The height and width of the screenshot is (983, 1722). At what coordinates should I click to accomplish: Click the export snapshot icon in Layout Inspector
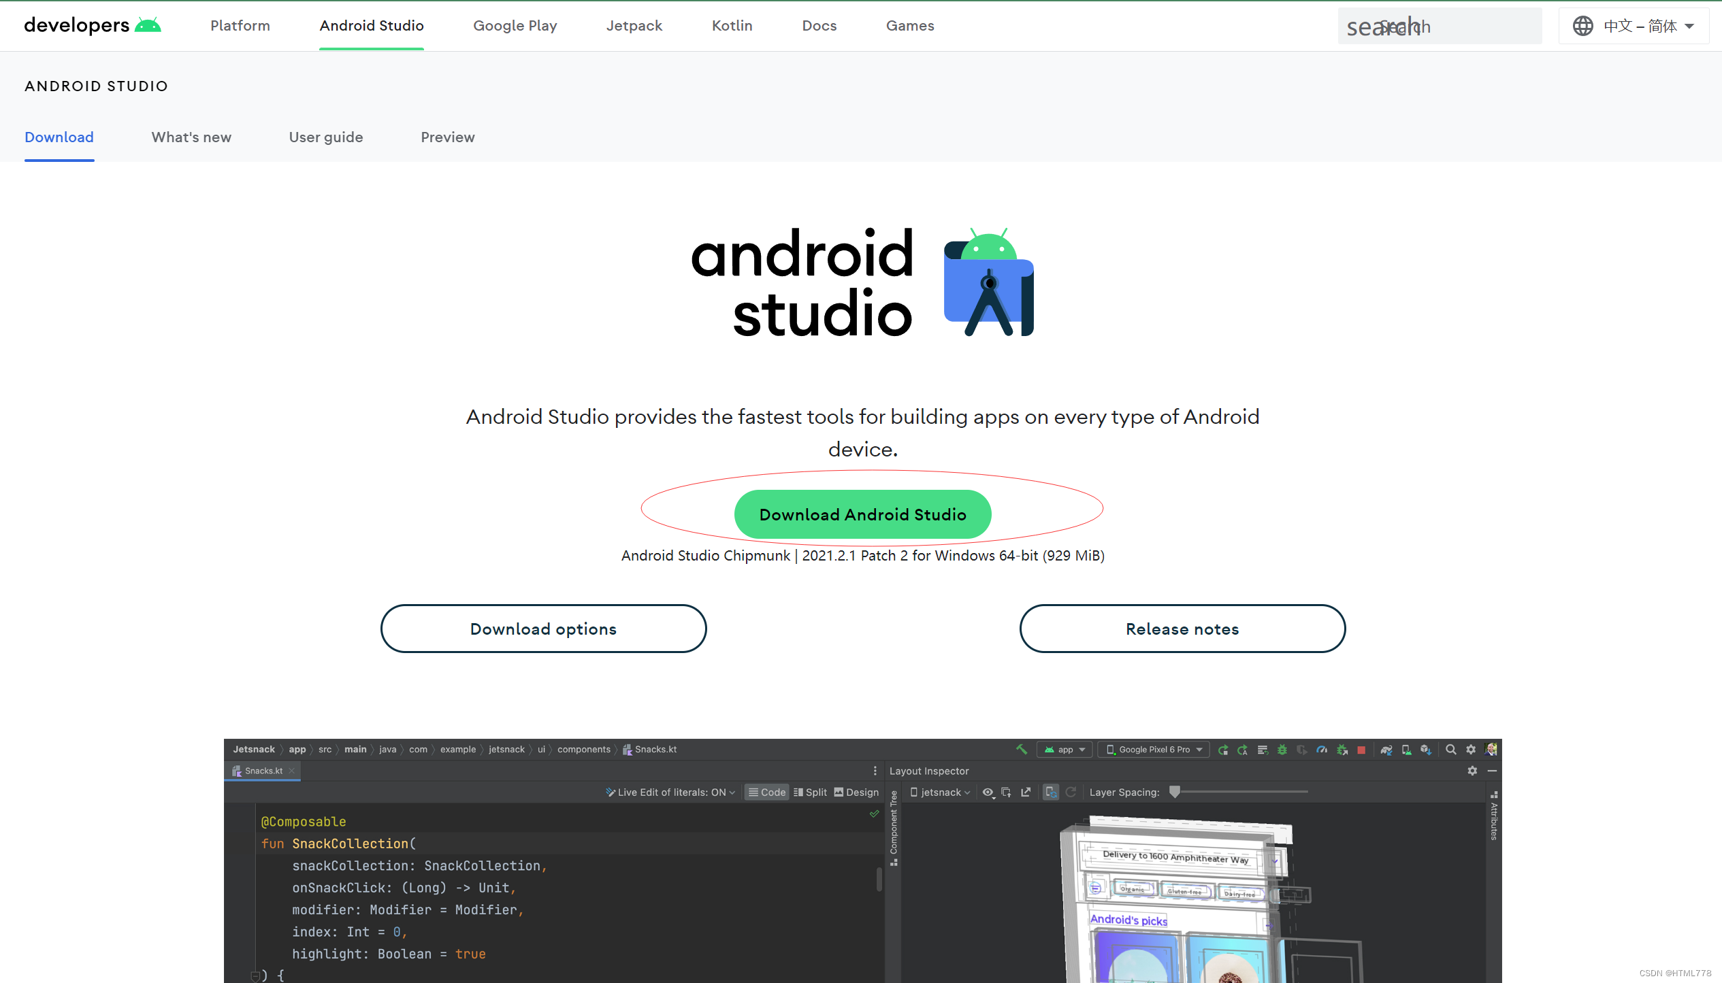tap(1026, 792)
